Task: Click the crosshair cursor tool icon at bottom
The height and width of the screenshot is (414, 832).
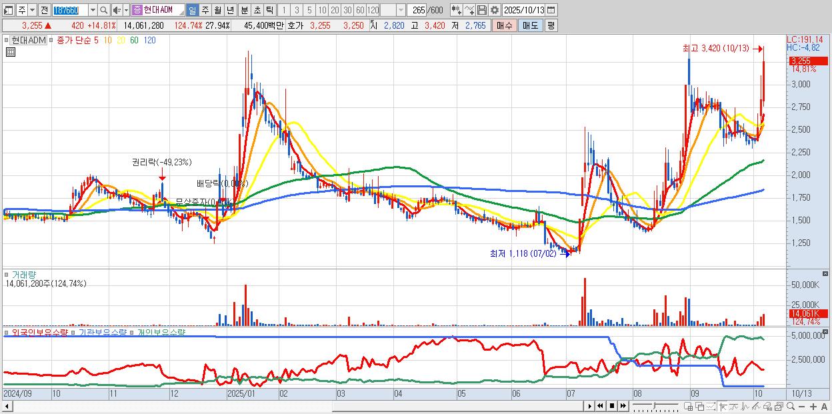Action: 723,407
